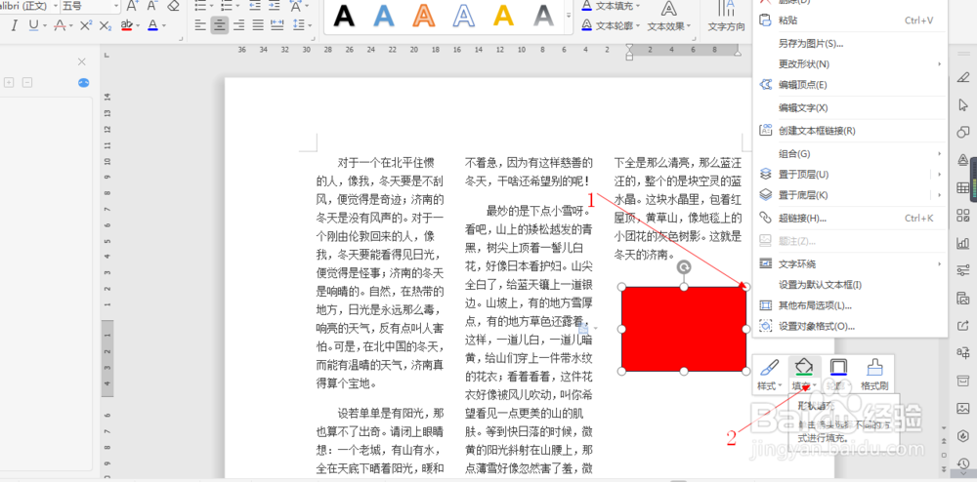Select center alignment

coord(219,25)
